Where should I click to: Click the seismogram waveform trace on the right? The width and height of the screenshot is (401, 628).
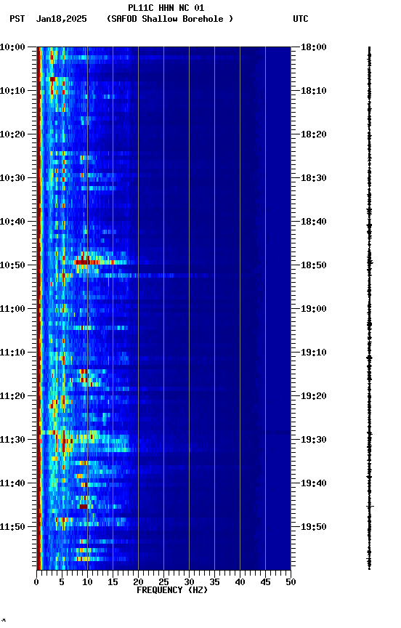pyautogui.click(x=369, y=308)
